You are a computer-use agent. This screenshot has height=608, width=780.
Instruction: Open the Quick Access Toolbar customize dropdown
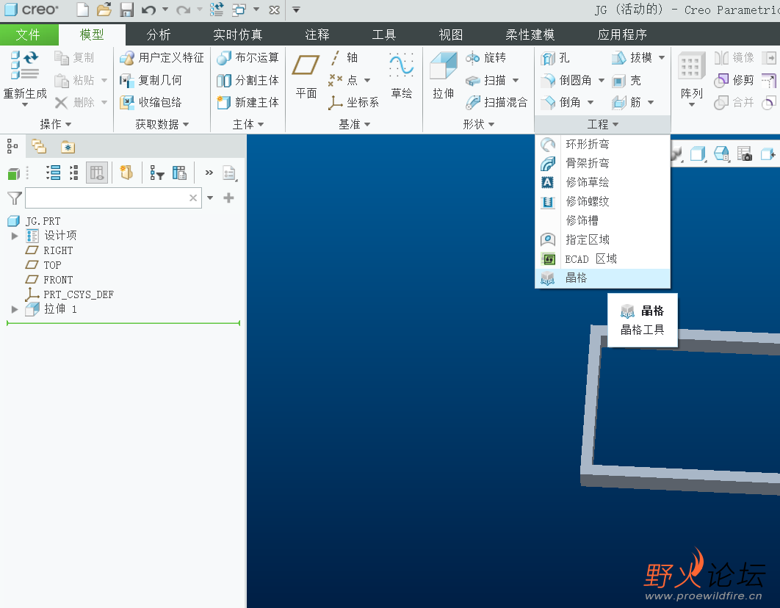pyautogui.click(x=296, y=10)
